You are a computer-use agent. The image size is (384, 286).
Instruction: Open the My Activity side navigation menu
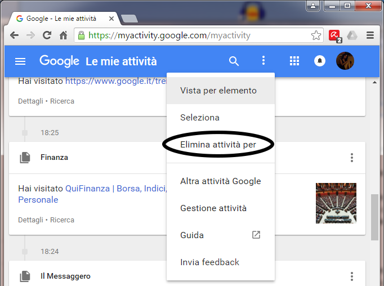(x=20, y=61)
